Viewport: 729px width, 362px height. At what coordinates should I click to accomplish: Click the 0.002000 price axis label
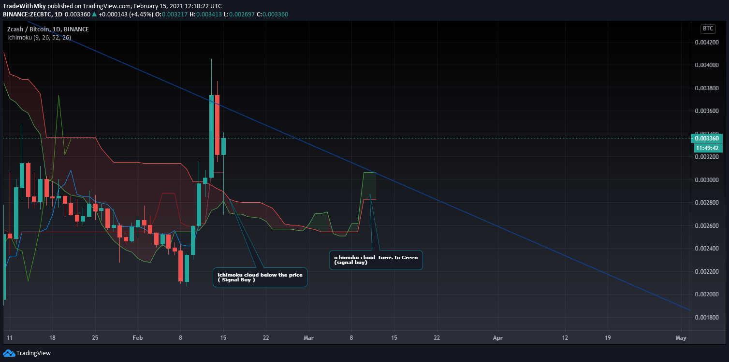[x=706, y=294]
